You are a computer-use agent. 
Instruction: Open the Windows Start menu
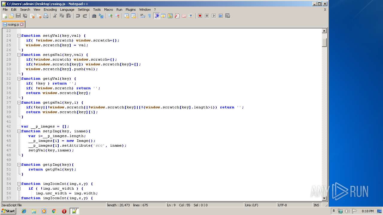(8, 211)
